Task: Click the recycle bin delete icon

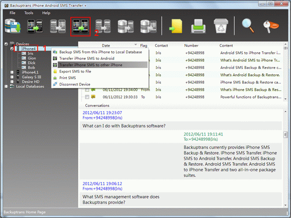Action: tap(221, 26)
